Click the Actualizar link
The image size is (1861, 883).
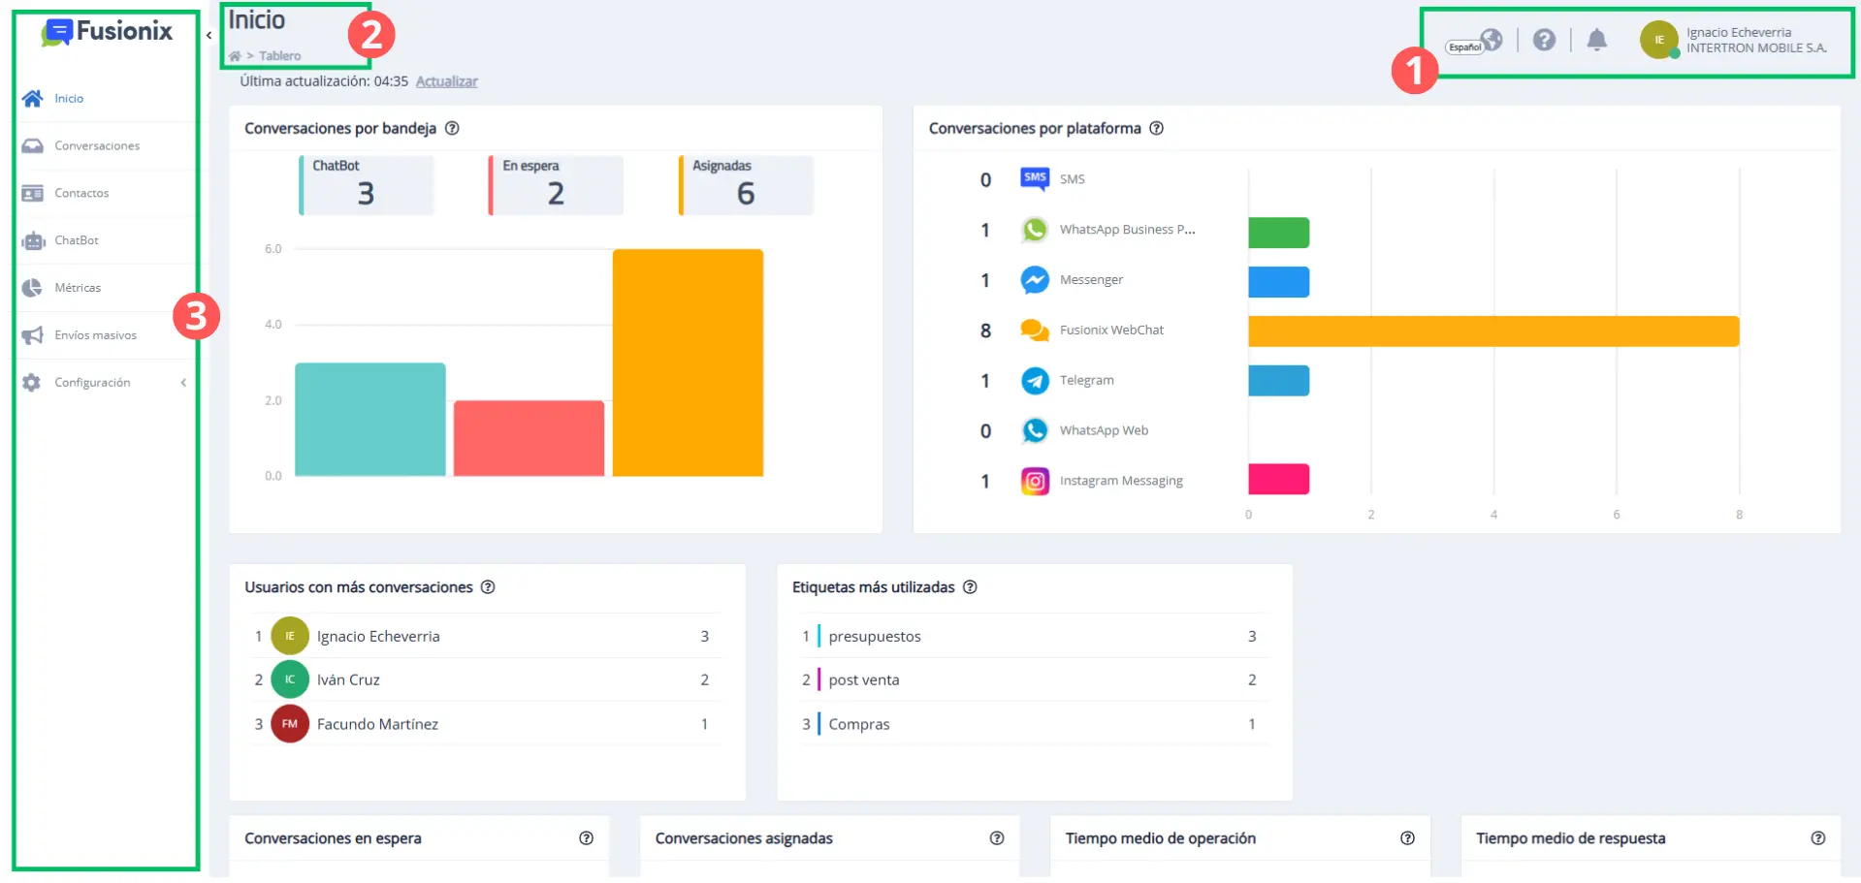pos(447,81)
